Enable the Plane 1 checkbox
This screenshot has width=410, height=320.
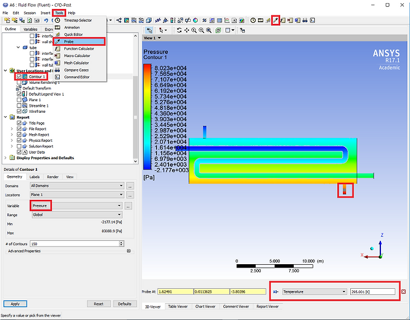coord(19,100)
